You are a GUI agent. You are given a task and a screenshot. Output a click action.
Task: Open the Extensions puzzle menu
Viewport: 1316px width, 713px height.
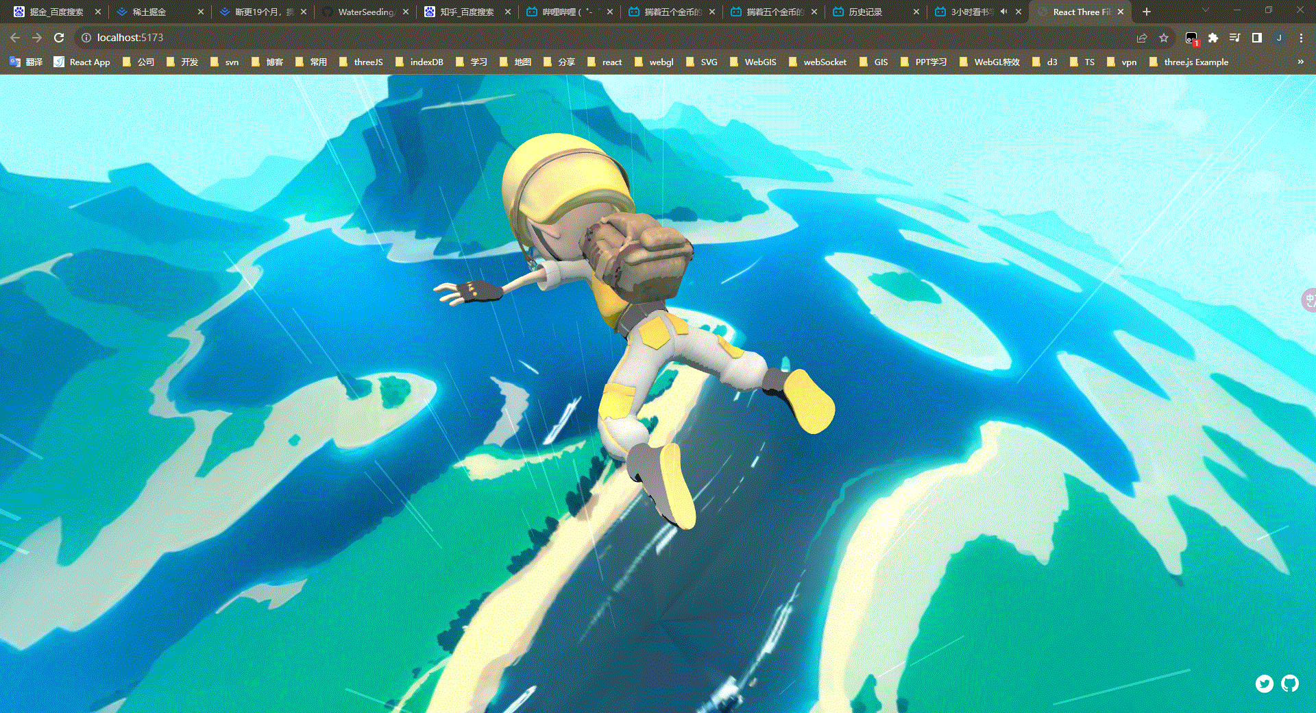tap(1213, 38)
